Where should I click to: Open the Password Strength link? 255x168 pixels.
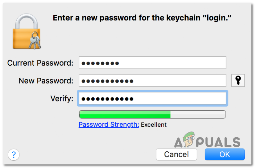click(109, 124)
